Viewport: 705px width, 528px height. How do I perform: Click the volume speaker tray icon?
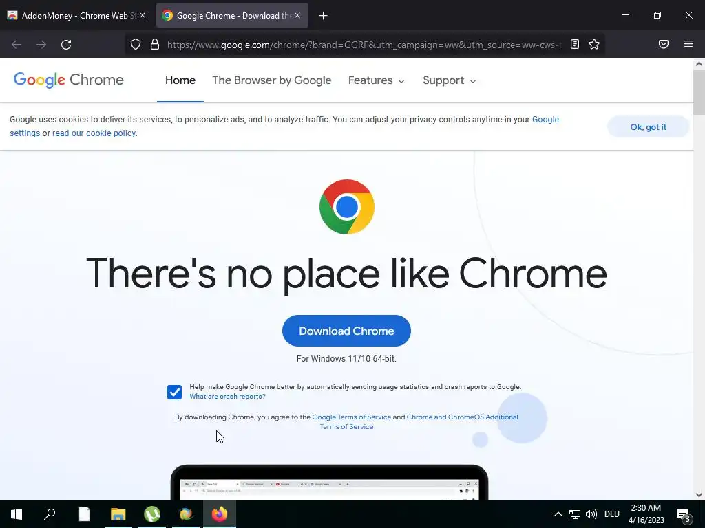pos(591,514)
